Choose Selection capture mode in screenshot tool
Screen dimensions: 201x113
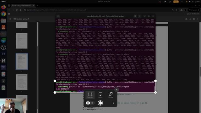tap(90, 95)
